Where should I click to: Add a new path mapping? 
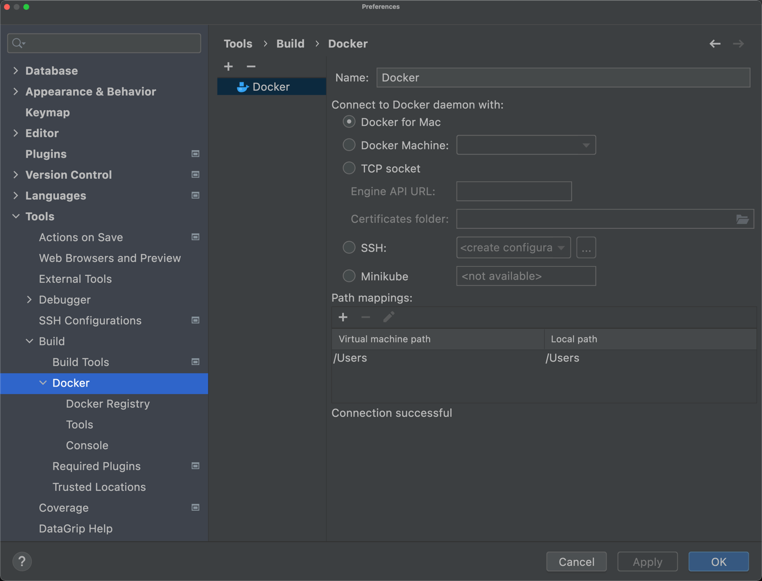[343, 317]
